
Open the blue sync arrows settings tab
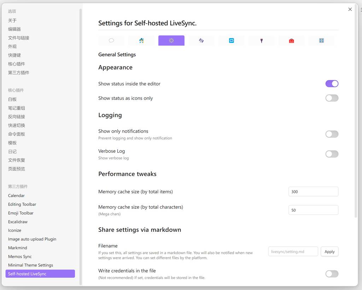click(231, 41)
